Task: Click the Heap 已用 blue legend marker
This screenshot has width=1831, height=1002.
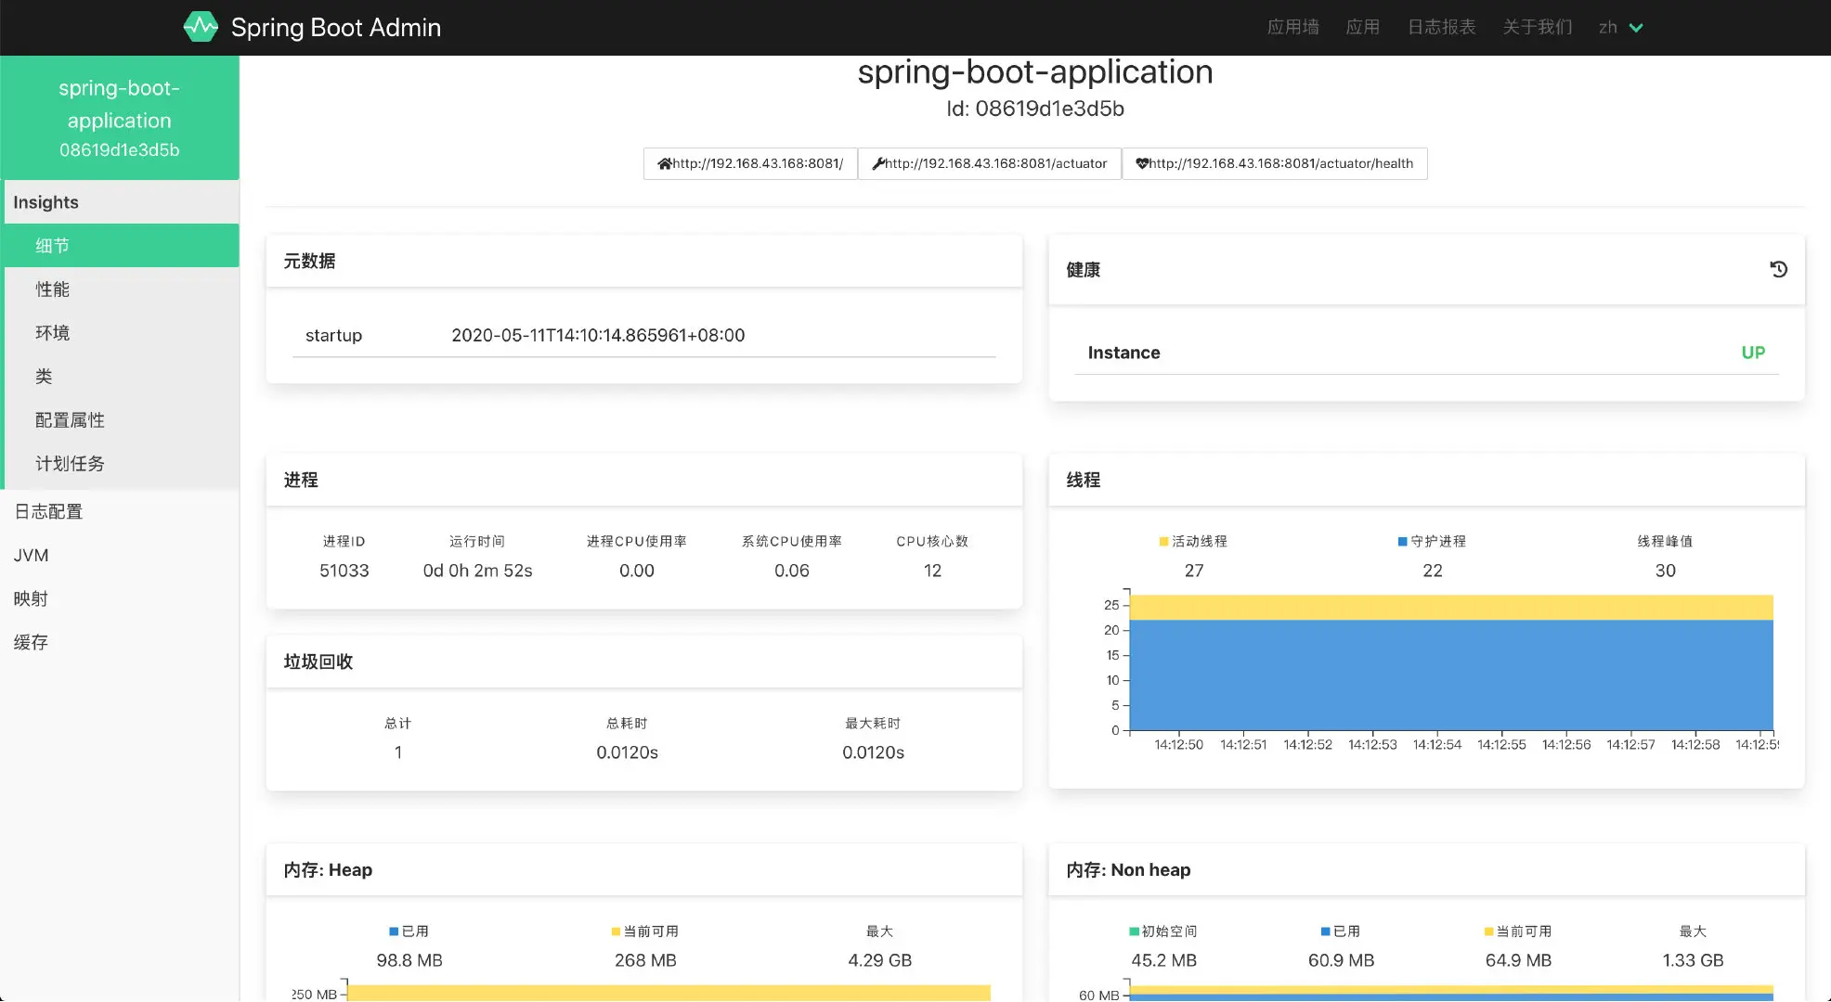Action: pyautogui.click(x=394, y=931)
